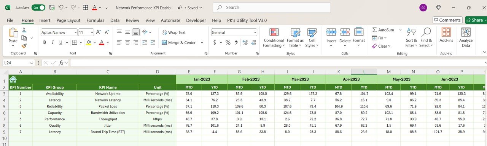Open the number format dropdown

point(255,33)
